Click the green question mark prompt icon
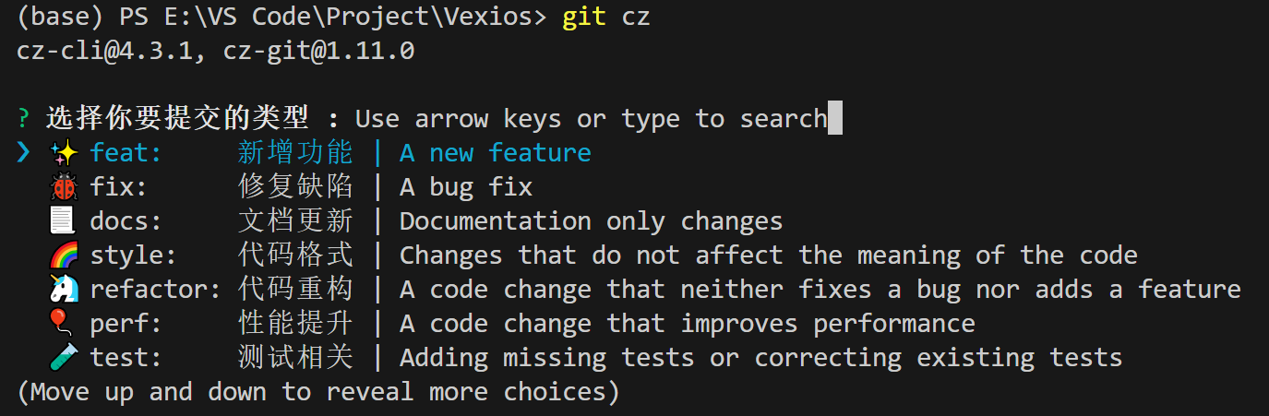This screenshot has width=1269, height=416. 23,119
